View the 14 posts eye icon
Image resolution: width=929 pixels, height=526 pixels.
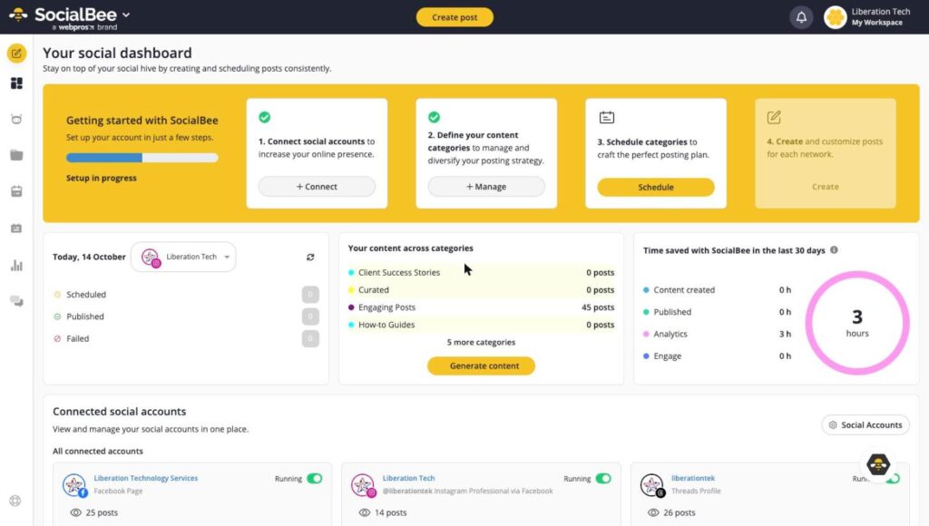coord(365,512)
